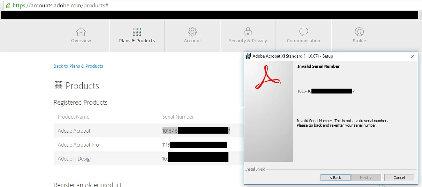Close the Acrobat XI Standard setup window
Image resolution: width=422 pixels, height=187 pixels.
click(413, 56)
